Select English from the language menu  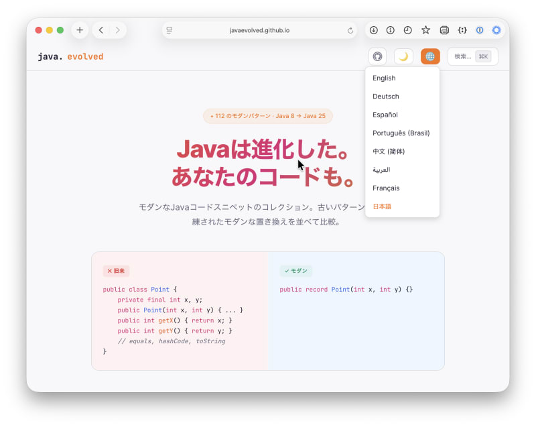(x=384, y=78)
